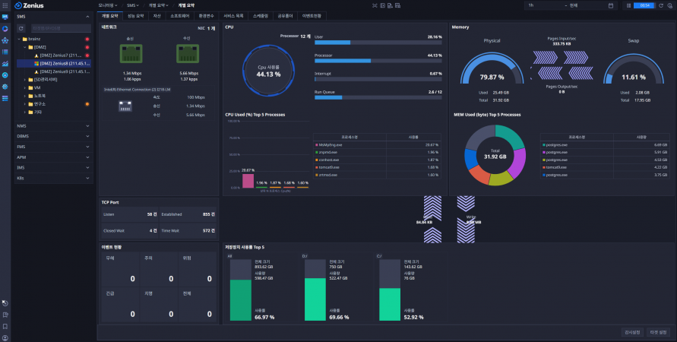This screenshot has width=677, height=342.
Task: Click the reload icon beside the timer
Action: tap(660, 5)
